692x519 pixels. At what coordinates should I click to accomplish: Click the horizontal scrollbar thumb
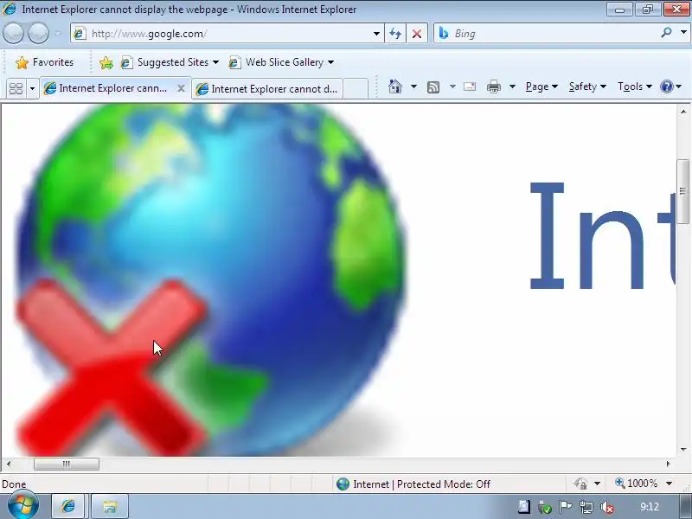point(67,464)
